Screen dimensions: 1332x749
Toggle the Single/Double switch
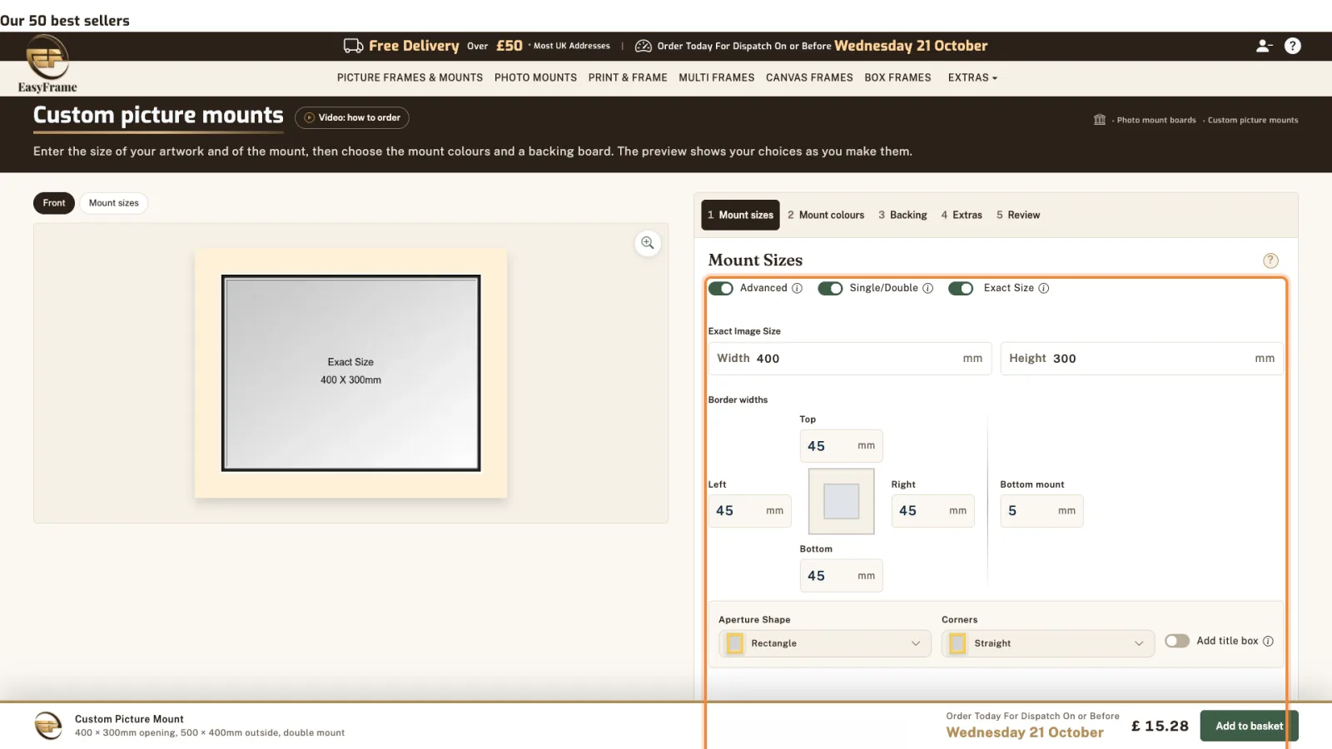830,288
